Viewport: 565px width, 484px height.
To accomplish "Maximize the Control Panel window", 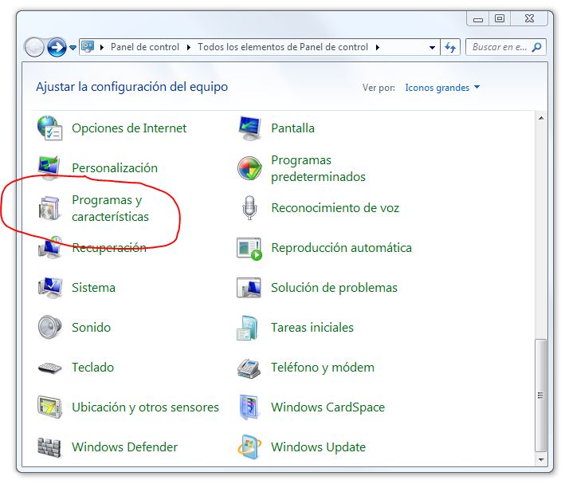I will (500, 19).
